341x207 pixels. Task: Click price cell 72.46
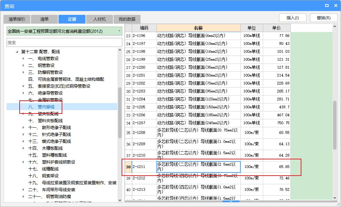277,178
